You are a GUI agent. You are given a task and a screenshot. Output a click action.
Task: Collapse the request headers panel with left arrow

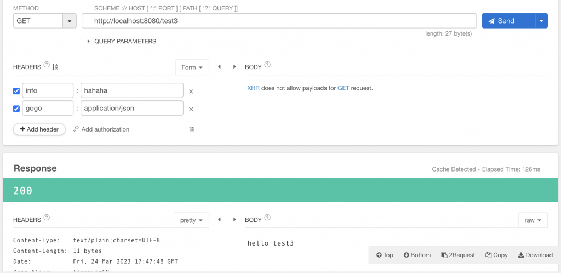click(219, 66)
